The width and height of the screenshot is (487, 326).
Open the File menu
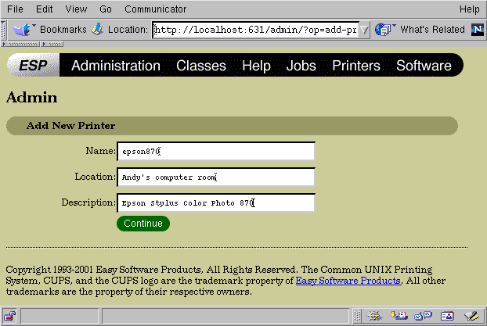click(15, 9)
